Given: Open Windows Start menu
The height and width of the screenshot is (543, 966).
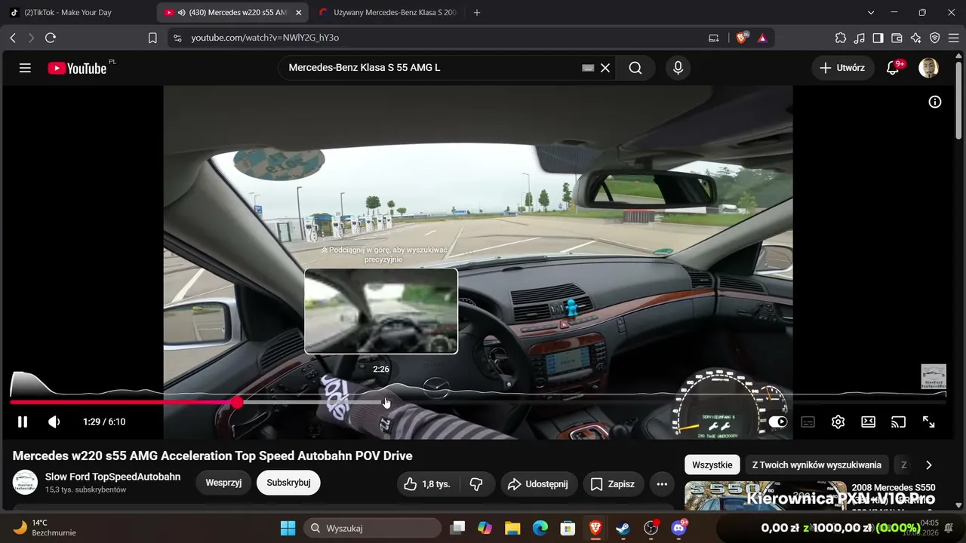Looking at the screenshot, I should [288, 528].
